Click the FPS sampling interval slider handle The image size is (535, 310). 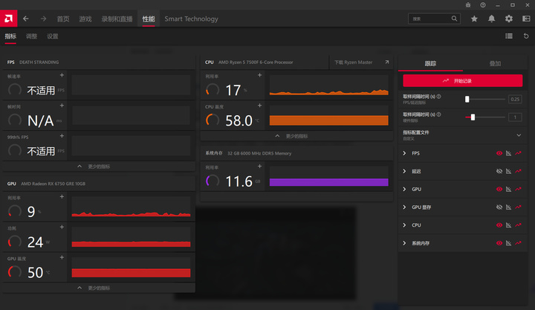tap(467, 99)
